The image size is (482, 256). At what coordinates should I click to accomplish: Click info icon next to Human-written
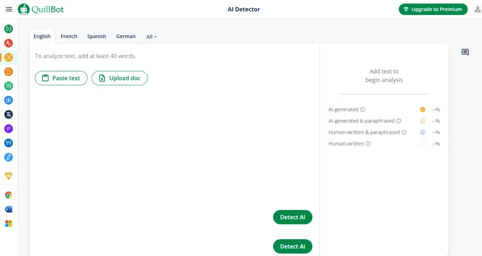[x=368, y=144]
